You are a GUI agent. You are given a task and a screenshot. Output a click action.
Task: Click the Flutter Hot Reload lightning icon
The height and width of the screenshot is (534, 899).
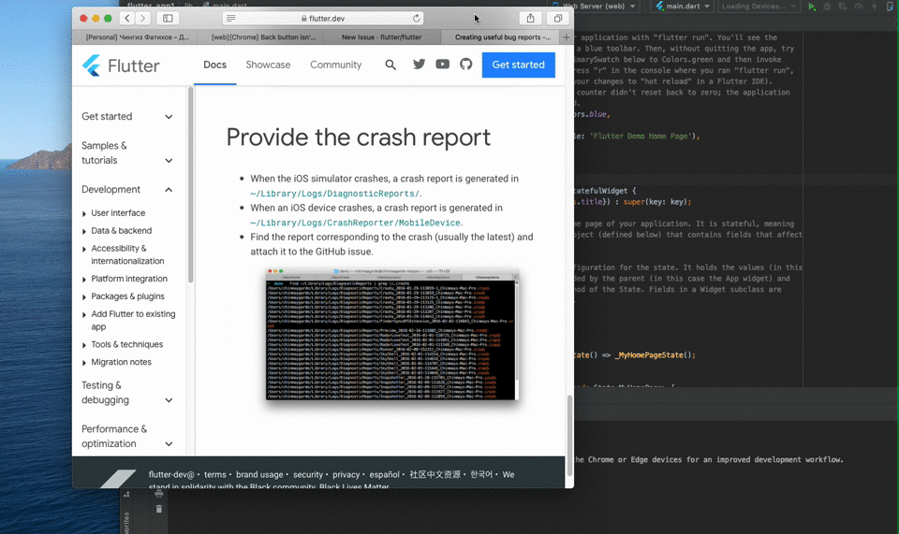pos(875,7)
